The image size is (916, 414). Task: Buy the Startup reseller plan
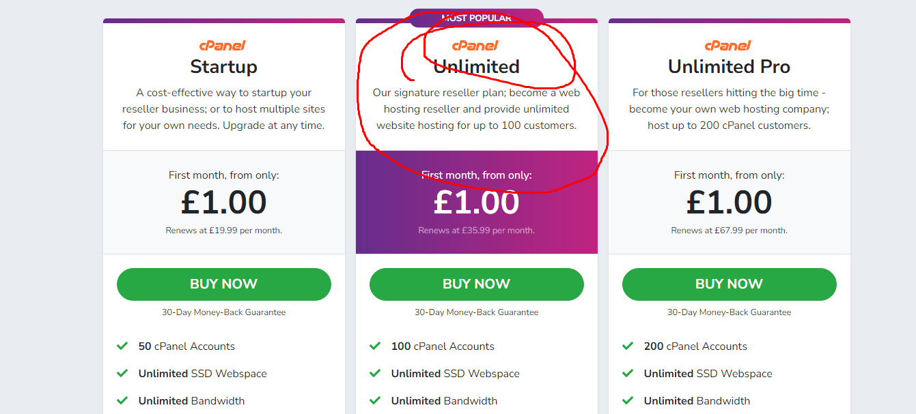[x=224, y=284]
